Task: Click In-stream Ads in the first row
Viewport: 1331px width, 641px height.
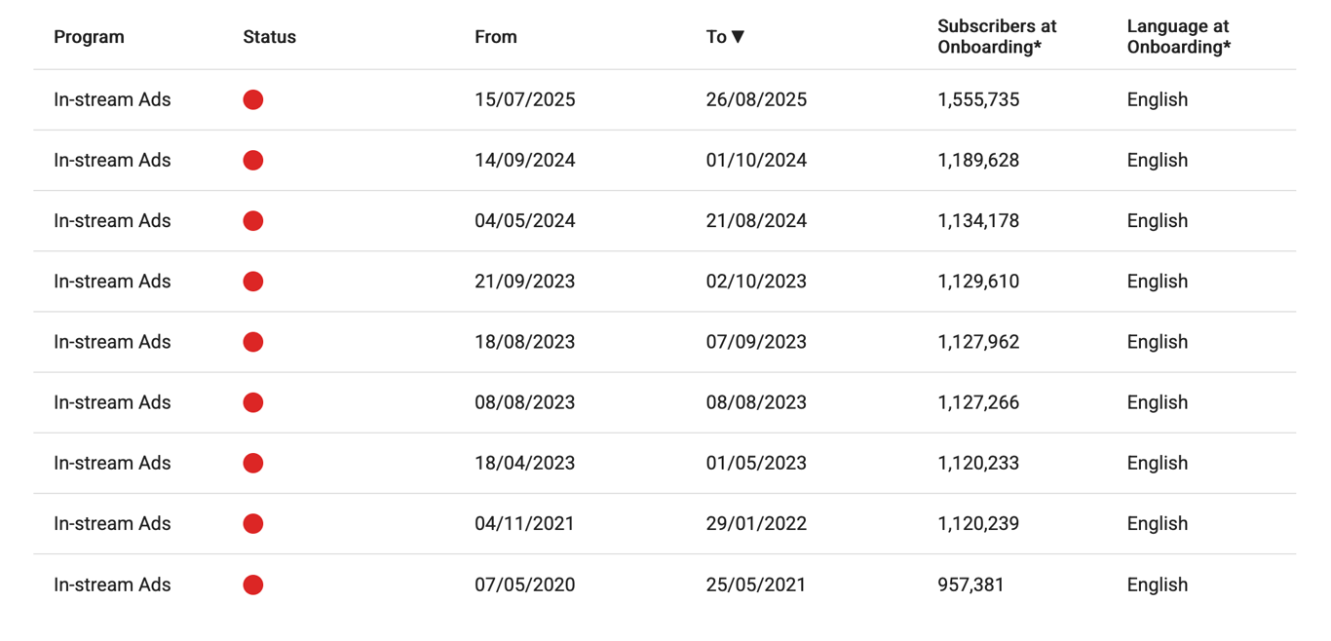Action: (112, 99)
